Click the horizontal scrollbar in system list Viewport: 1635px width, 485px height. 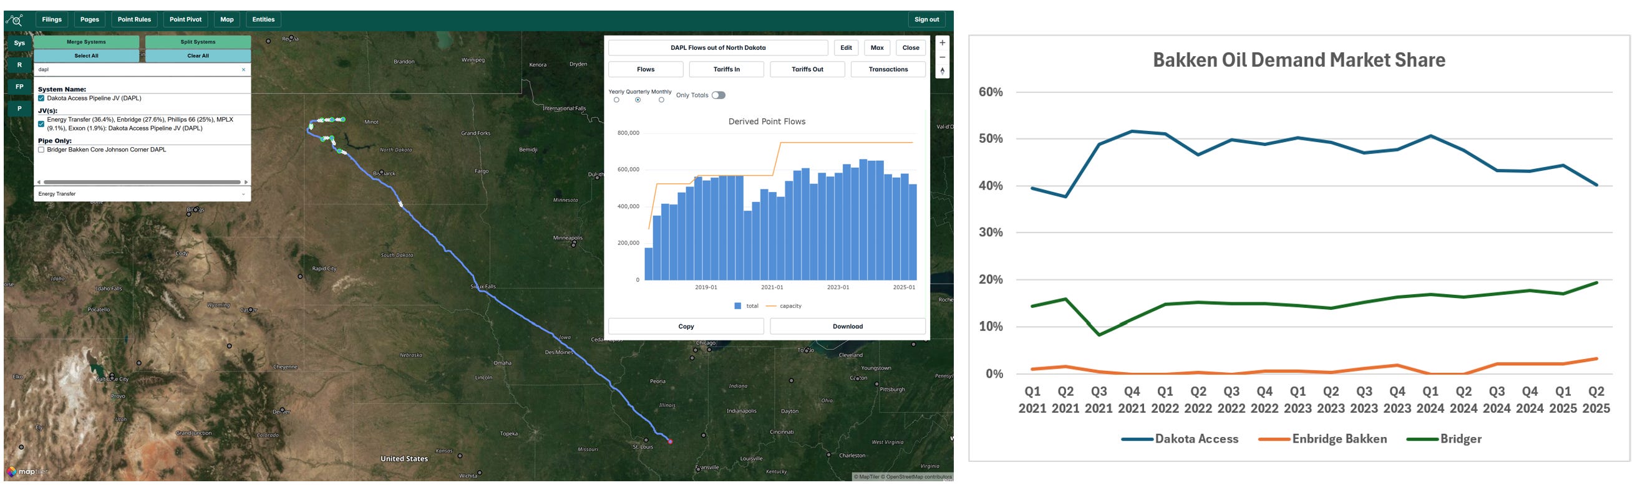(x=142, y=182)
